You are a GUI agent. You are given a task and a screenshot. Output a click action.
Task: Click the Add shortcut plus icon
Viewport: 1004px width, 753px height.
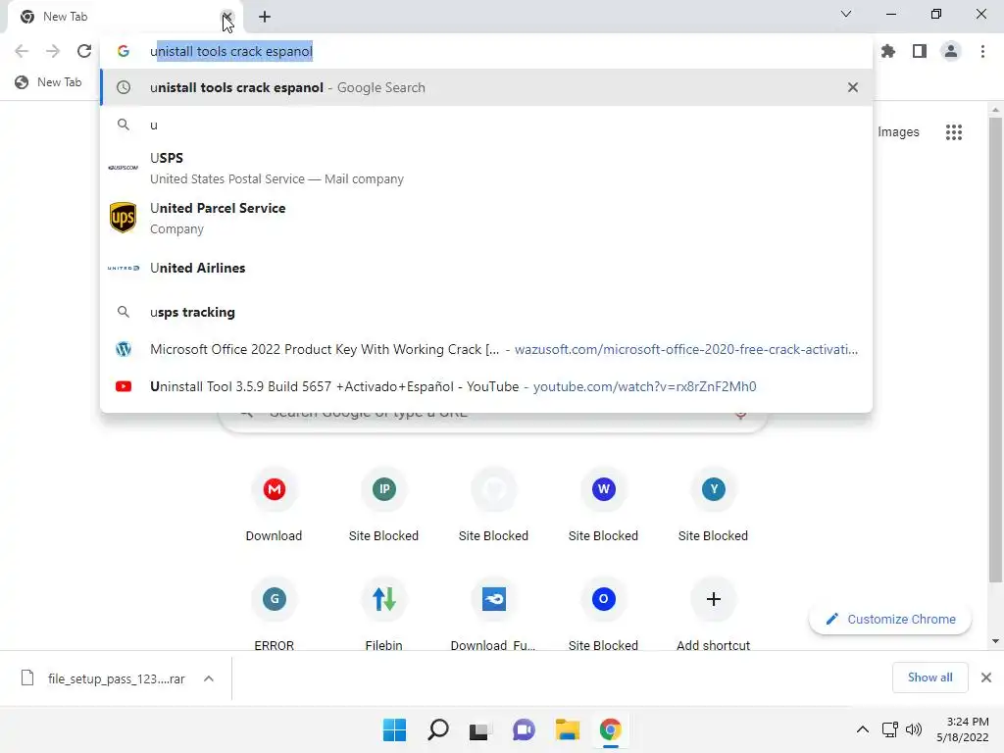pos(714,599)
